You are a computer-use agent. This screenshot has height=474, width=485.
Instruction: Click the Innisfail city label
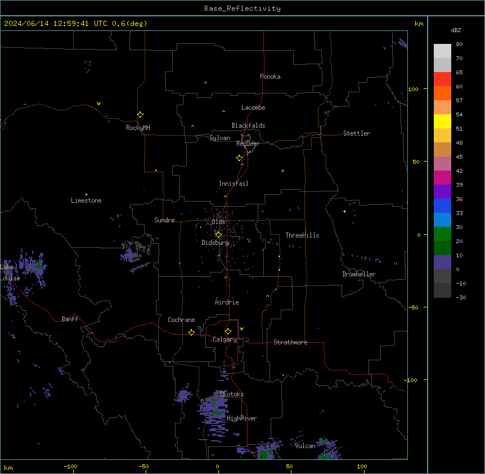click(233, 184)
